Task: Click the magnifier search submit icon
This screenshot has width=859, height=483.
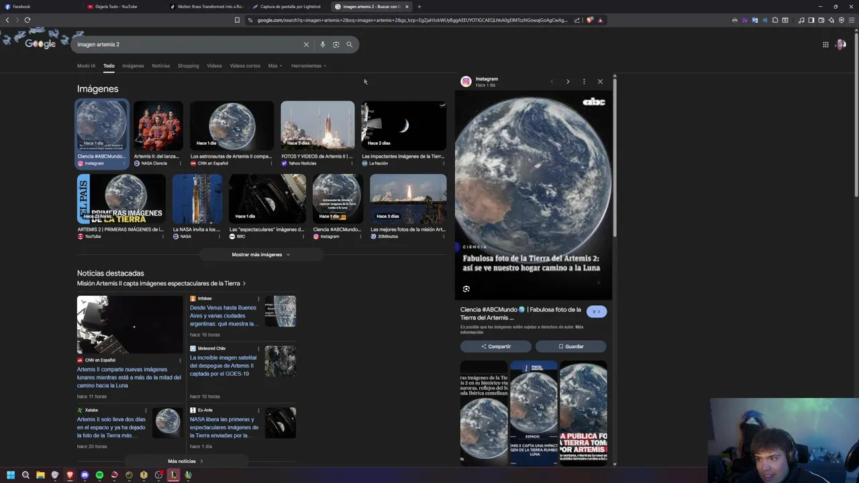Action: pyautogui.click(x=349, y=44)
